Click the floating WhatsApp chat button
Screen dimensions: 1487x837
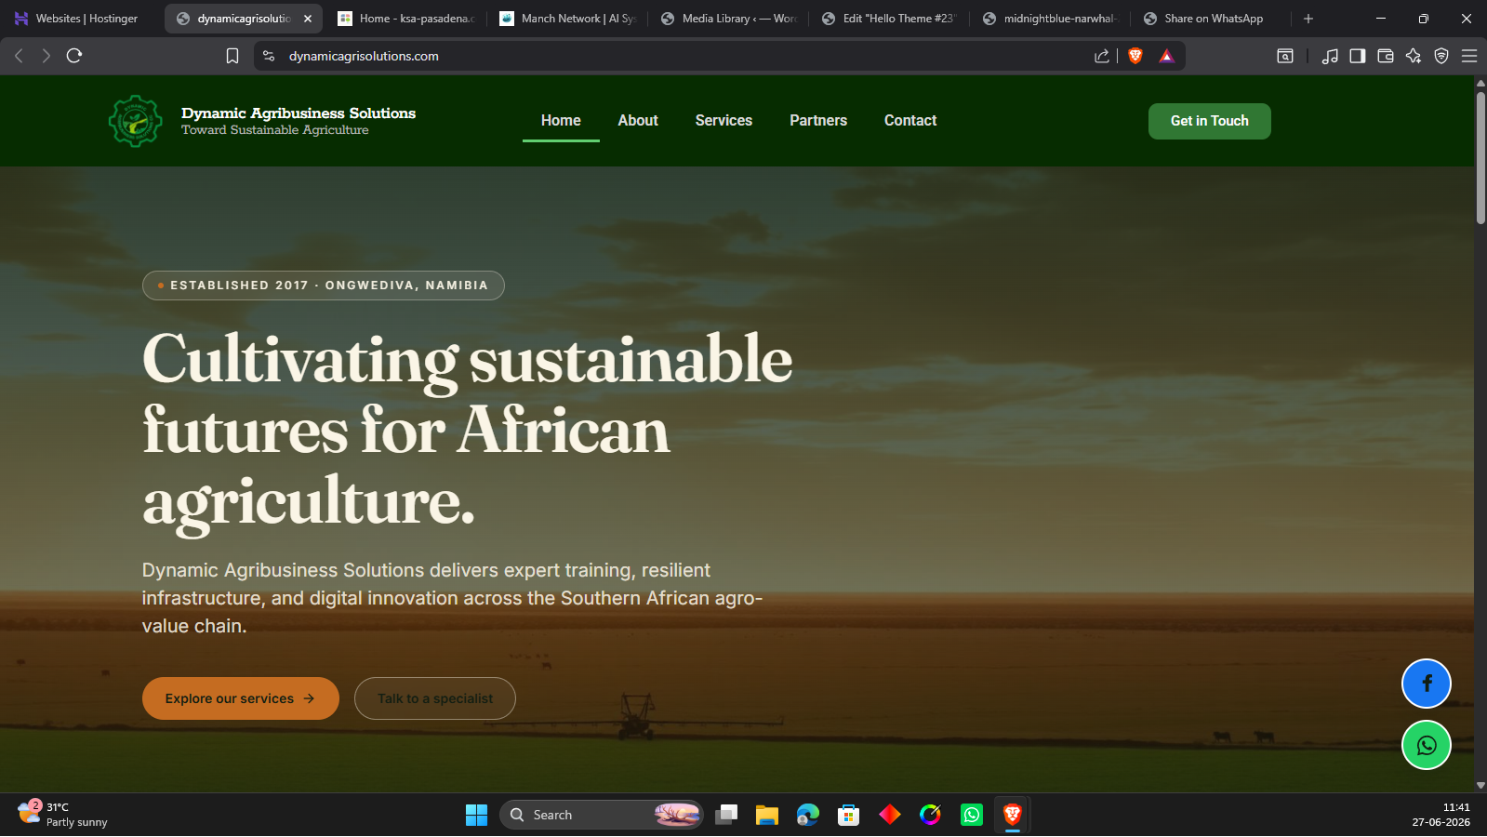[1427, 745]
